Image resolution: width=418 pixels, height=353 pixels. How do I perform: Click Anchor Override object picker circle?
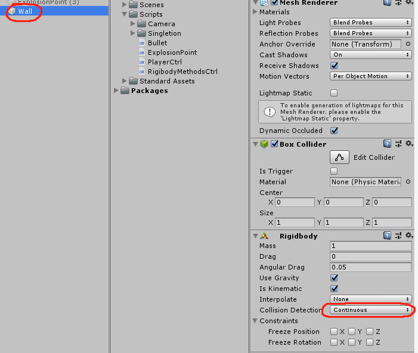pos(408,44)
